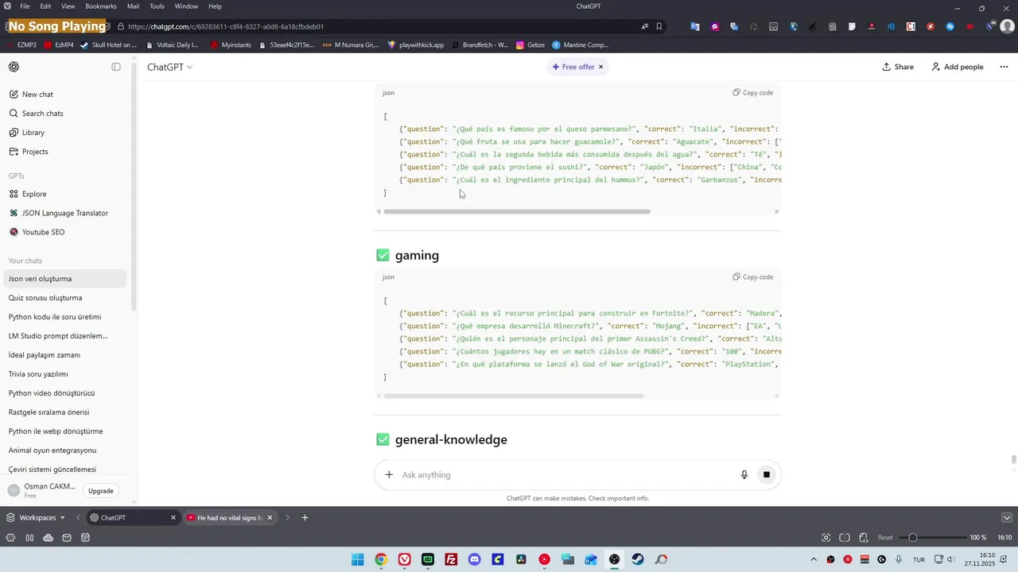Click the capture page camera icon
The height and width of the screenshot is (572, 1018).
point(826,538)
